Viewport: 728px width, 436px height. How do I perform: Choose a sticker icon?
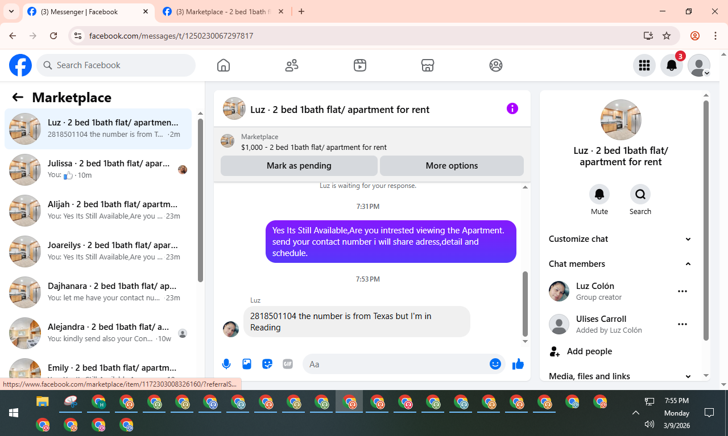(267, 364)
